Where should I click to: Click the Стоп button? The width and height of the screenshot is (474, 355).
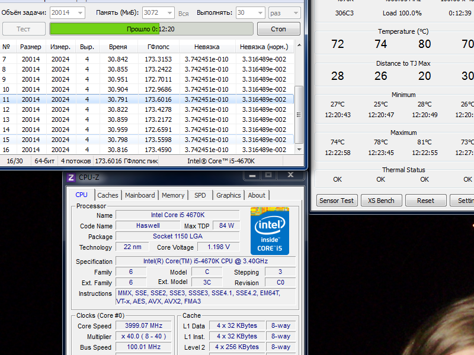[x=278, y=29]
